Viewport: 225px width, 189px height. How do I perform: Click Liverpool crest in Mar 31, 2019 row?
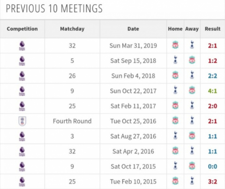point(175,45)
